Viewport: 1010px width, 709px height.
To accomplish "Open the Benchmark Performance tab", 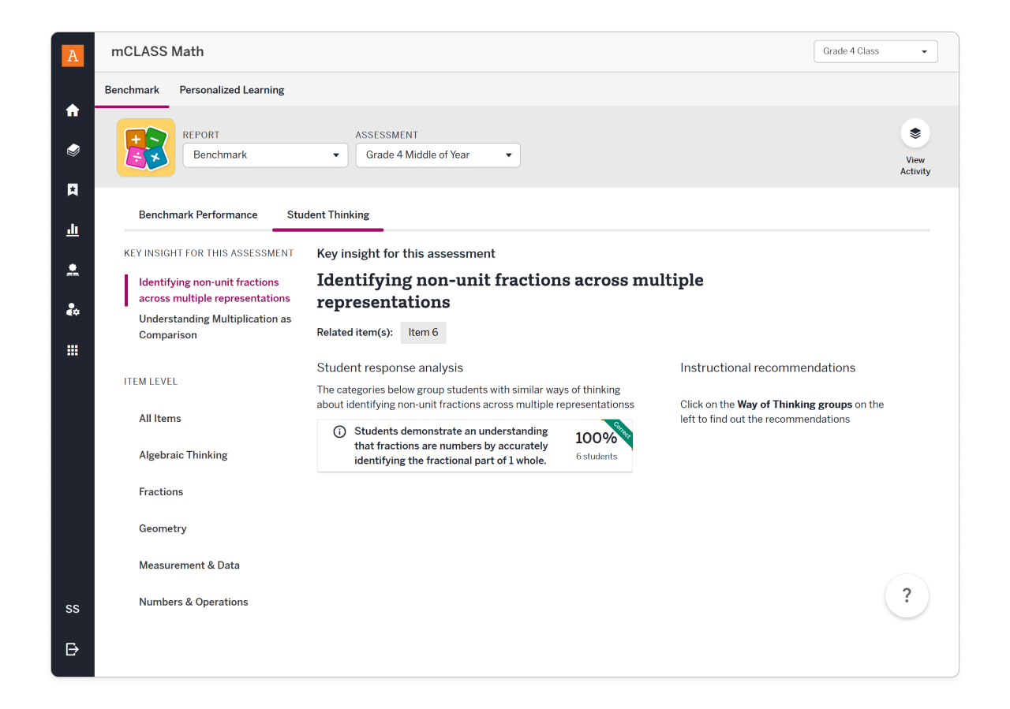I will click(x=198, y=215).
